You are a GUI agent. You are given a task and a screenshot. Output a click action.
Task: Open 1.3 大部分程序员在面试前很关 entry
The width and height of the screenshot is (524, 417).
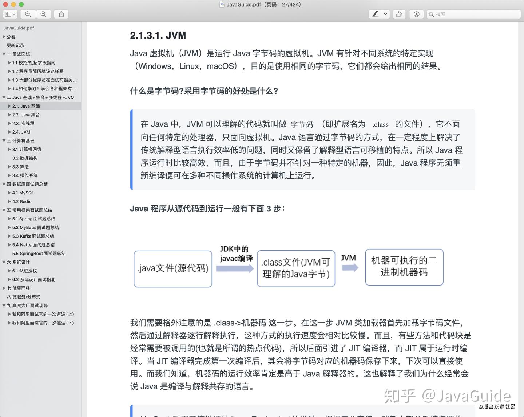[x=44, y=80]
